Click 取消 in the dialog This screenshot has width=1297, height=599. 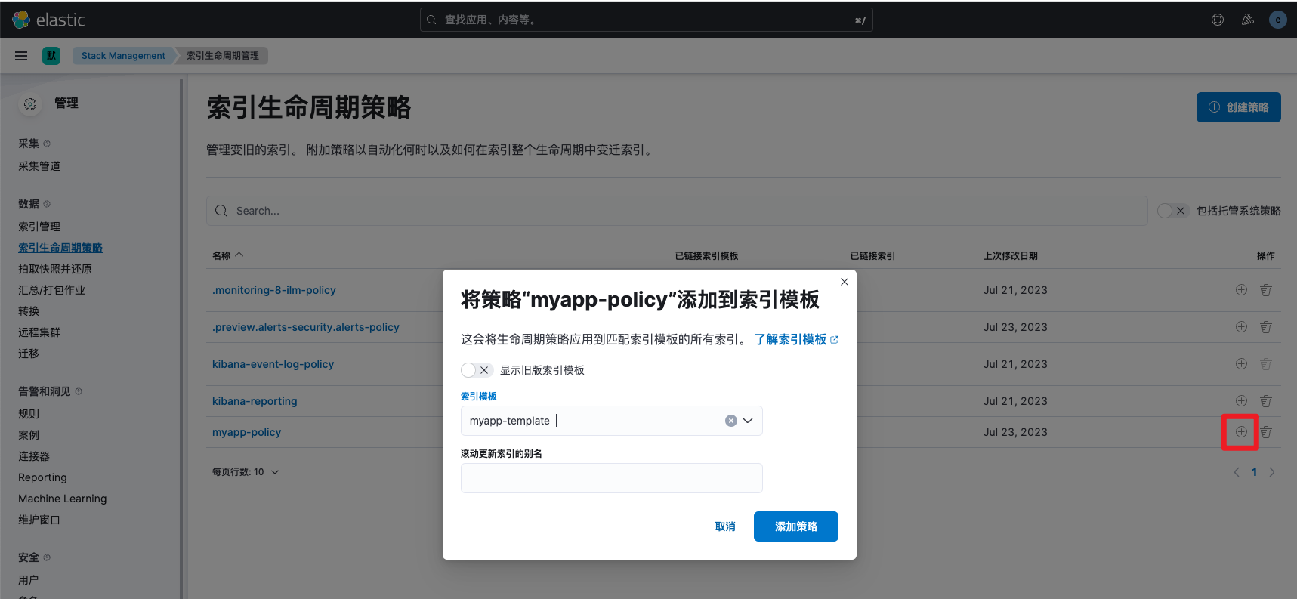tap(725, 526)
